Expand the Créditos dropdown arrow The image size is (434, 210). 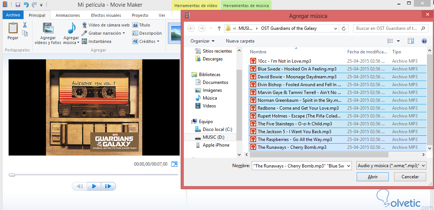(158, 41)
